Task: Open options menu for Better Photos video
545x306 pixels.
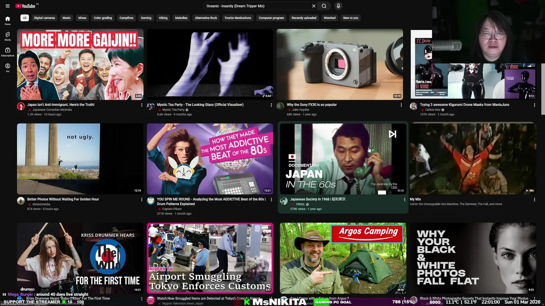Action: 142,199
